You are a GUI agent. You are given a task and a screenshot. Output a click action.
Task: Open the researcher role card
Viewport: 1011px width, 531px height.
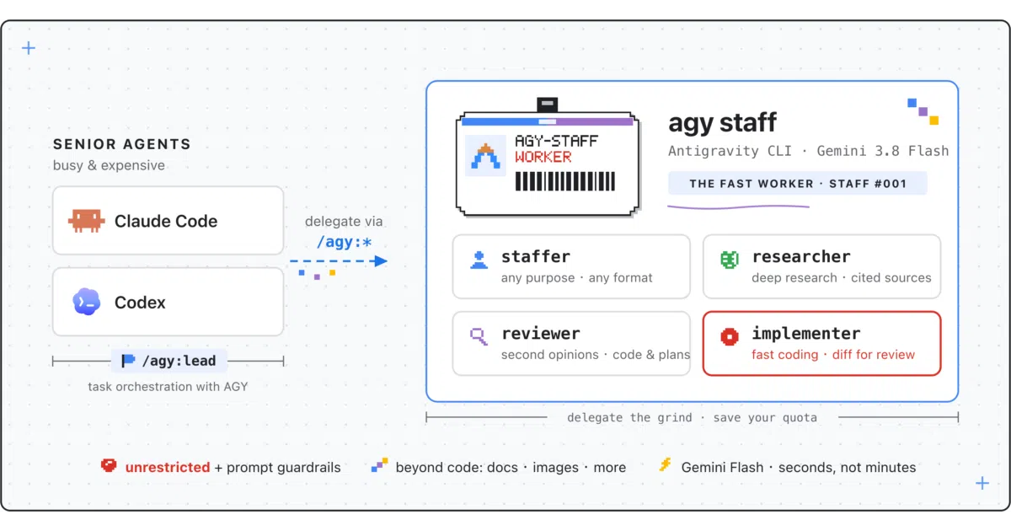pyautogui.click(x=821, y=266)
